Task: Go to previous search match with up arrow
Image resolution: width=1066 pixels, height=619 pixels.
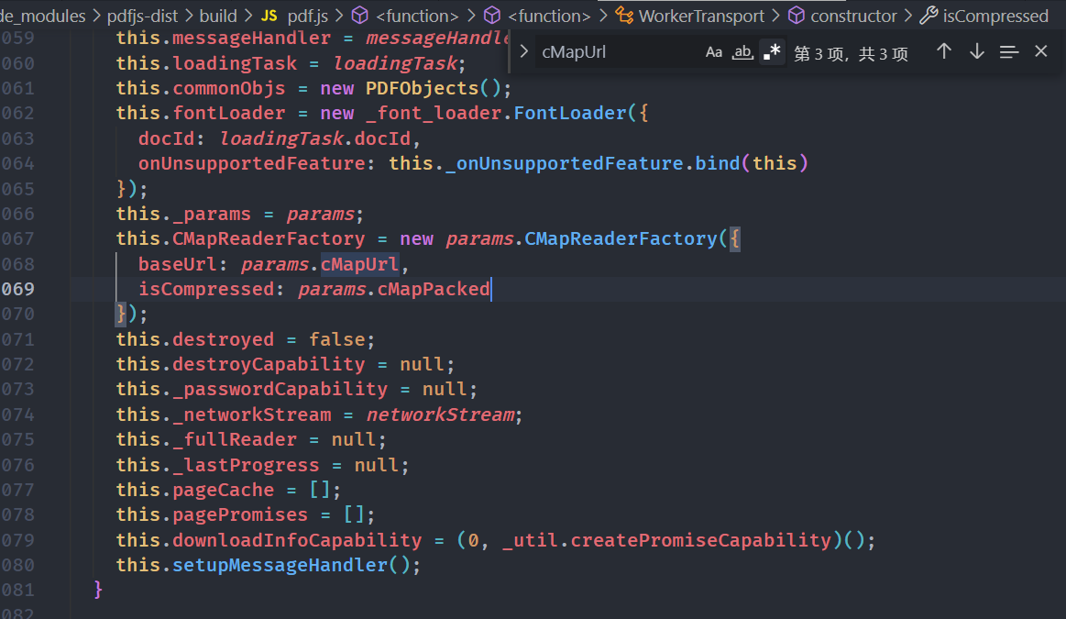Action: 944,52
